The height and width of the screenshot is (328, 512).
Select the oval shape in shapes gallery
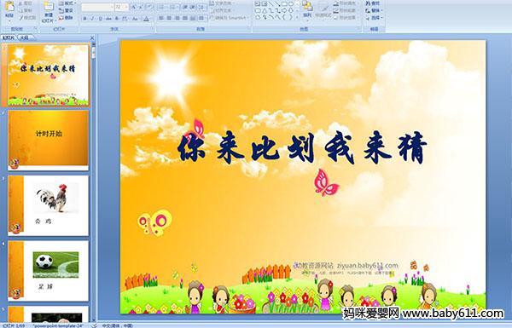click(x=290, y=4)
